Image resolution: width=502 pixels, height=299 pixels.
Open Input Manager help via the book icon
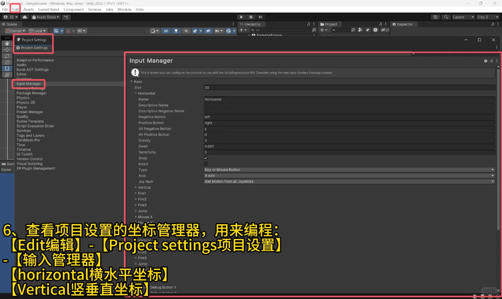pyautogui.click(x=486, y=61)
